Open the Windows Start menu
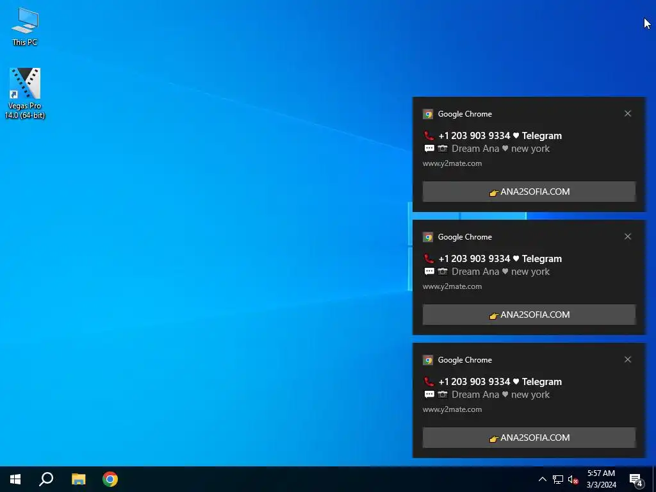The height and width of the screenshot is (492, 656). [15, 479]
